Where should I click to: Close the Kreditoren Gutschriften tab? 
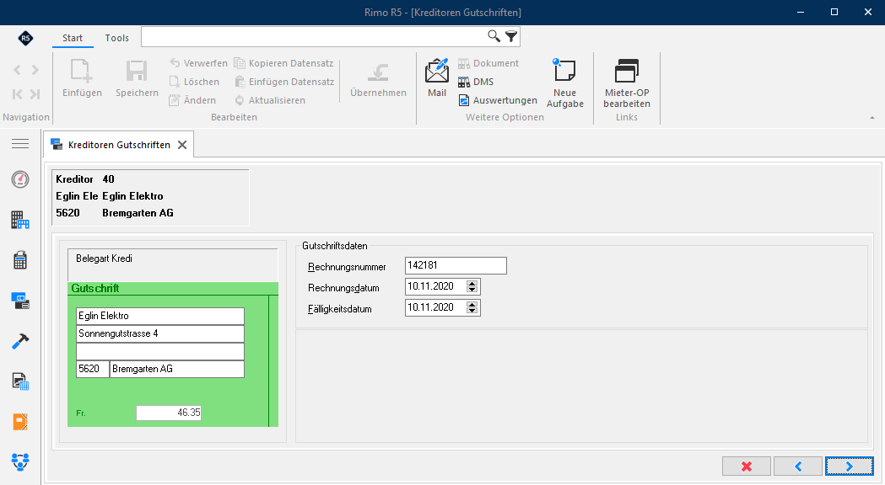point(182,145)
